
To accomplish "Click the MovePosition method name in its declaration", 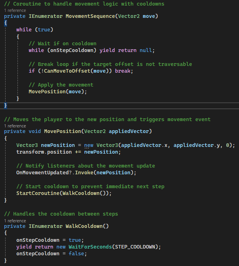I will (63, 131).
